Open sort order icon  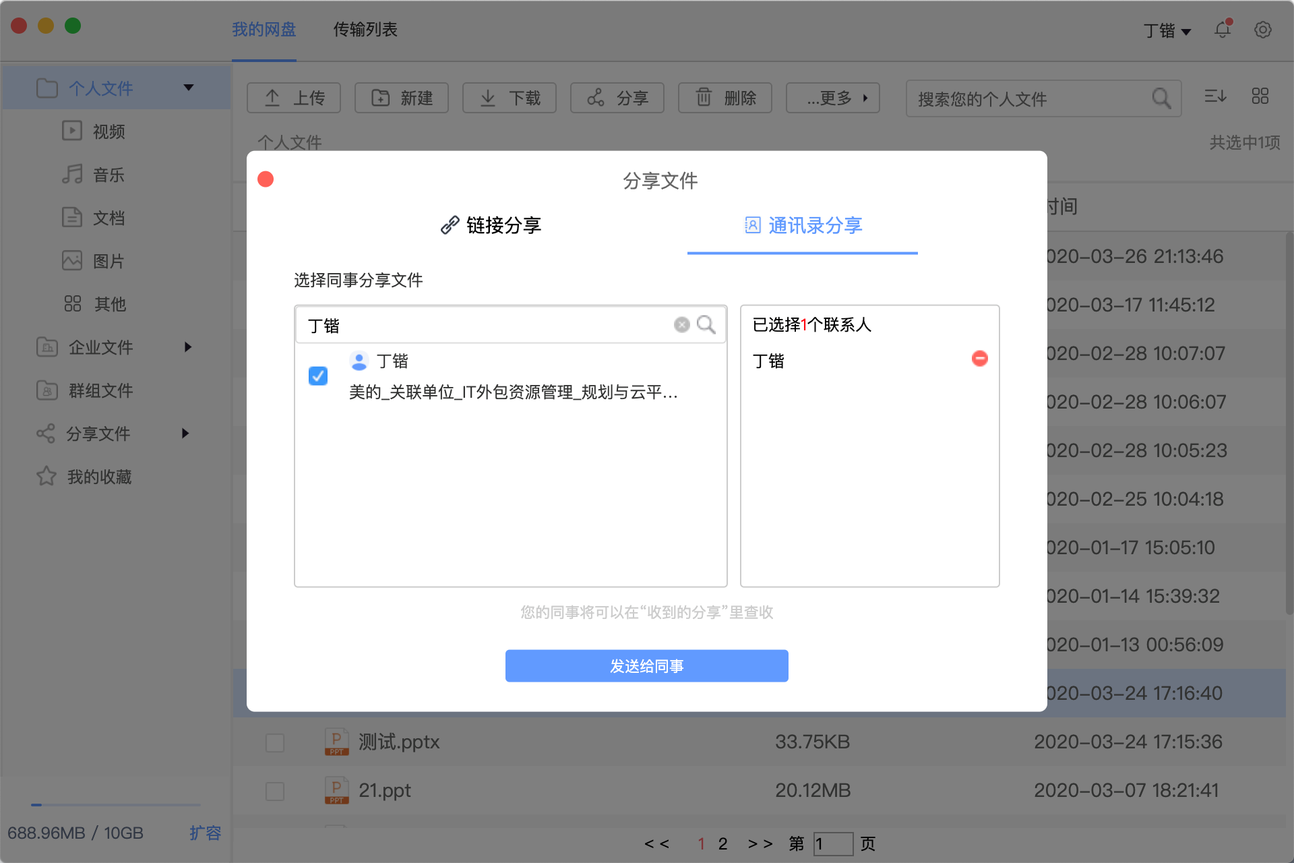(1215, 96)
